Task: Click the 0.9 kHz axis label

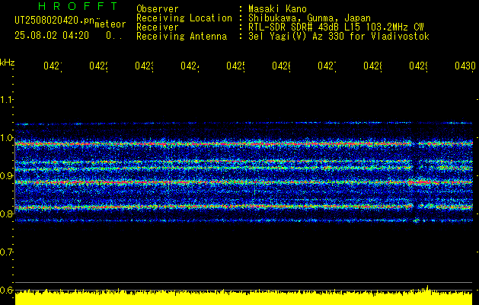Action: 6,175
